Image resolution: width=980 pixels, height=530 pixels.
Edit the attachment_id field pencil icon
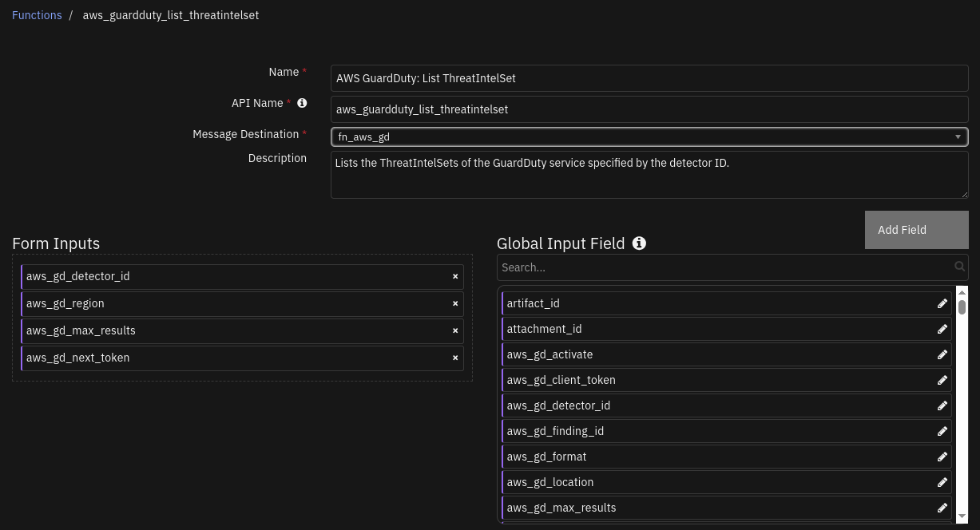[x=942, y=329]
